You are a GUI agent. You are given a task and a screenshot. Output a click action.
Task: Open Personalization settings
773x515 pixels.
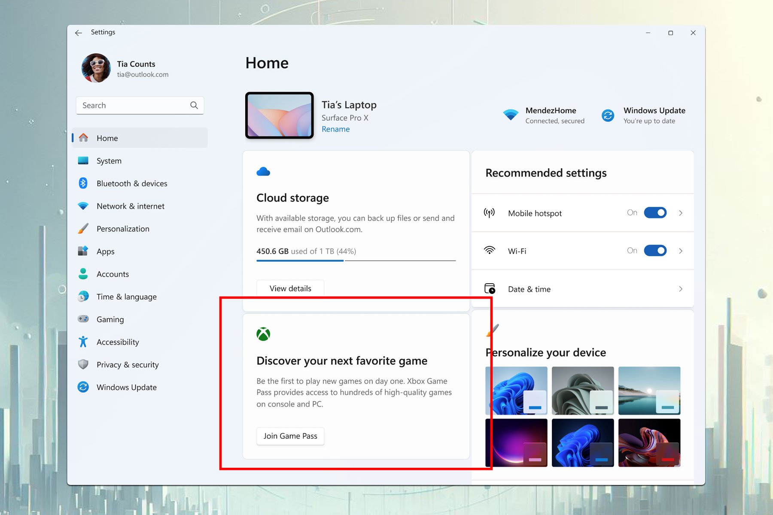point(140,228)
